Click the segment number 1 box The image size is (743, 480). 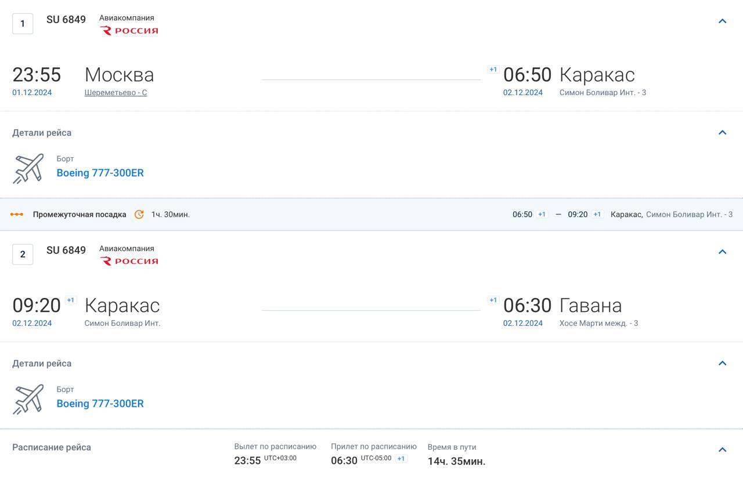[23, 24]
